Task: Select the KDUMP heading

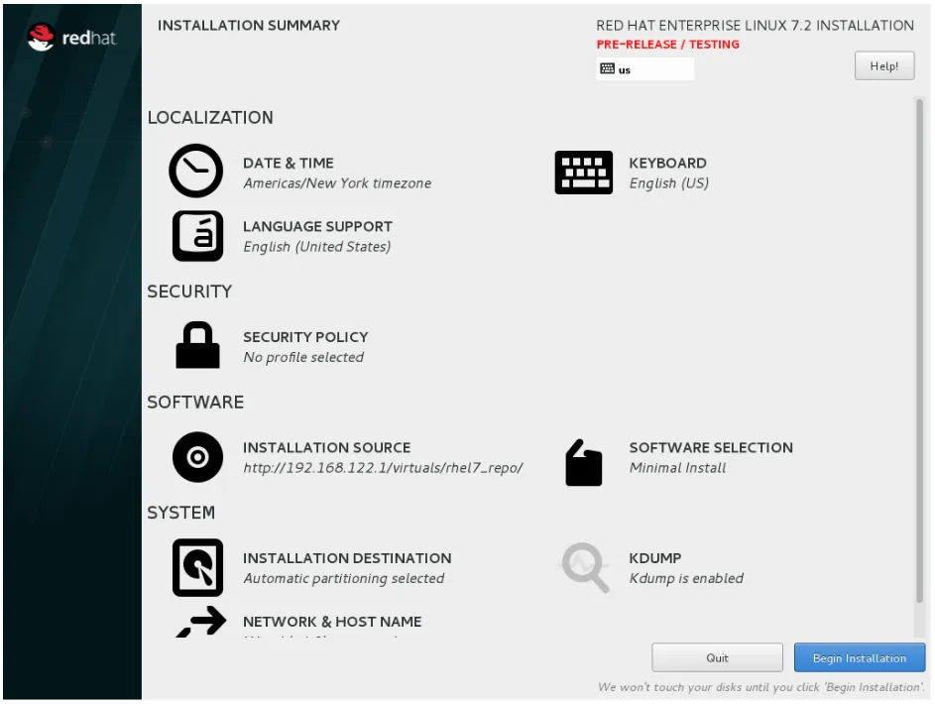Action: click(654, 558)
